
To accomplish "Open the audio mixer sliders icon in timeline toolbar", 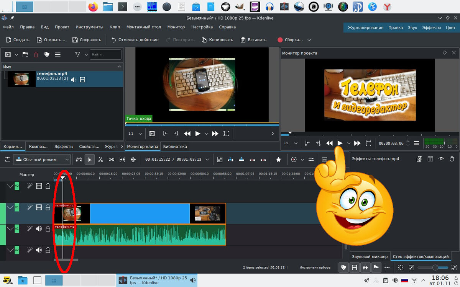I will coord(311,160).
